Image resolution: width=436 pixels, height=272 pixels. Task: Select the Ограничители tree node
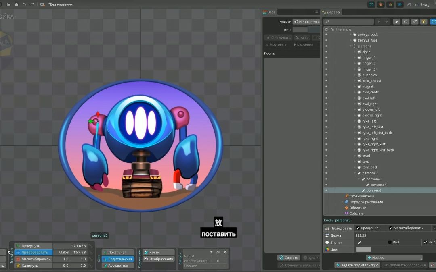361,196
